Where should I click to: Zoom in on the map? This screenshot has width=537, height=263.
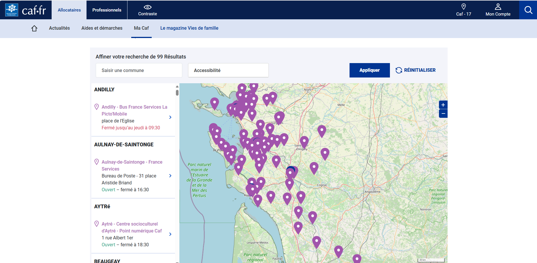pyautogui.click(x=443, y=105)
